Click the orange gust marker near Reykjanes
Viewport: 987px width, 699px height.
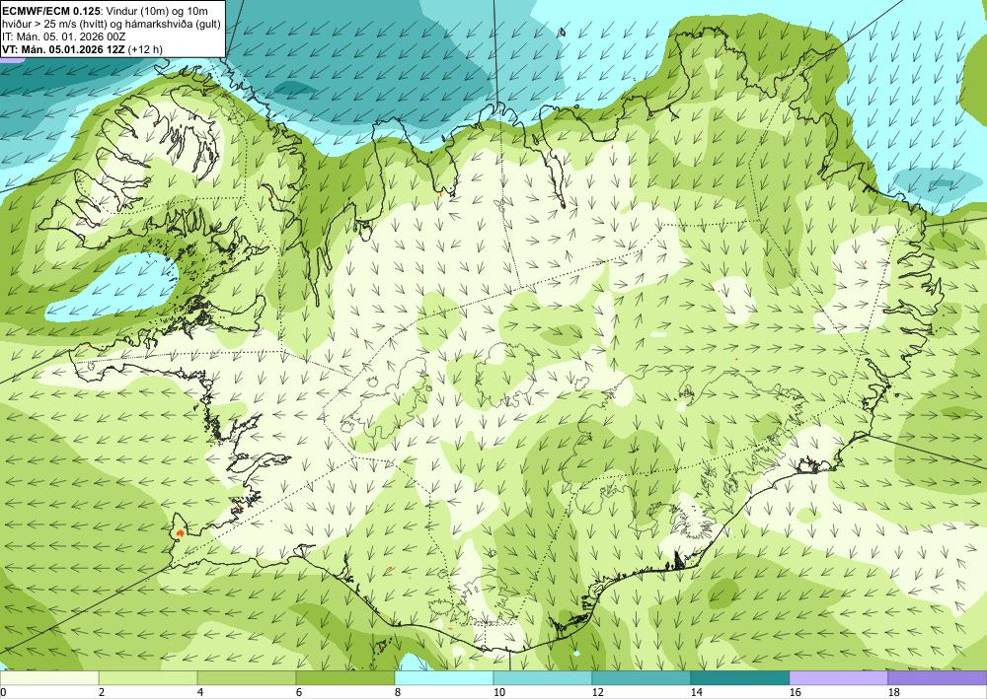point(181,532)
